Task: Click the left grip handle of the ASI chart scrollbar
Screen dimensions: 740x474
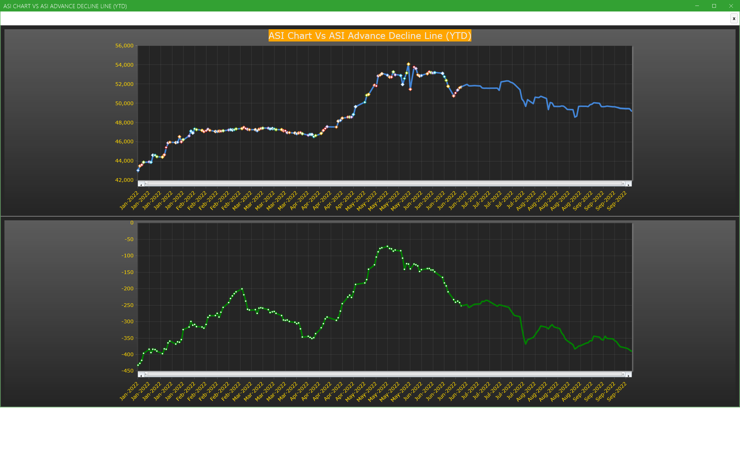Action: (146, 184)
